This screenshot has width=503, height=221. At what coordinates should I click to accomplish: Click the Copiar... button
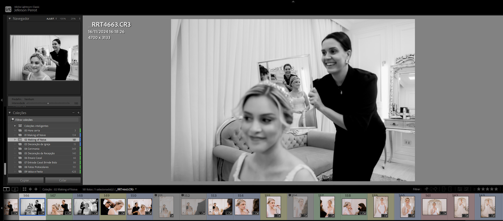pyautogui.click(x=26, y=180)
